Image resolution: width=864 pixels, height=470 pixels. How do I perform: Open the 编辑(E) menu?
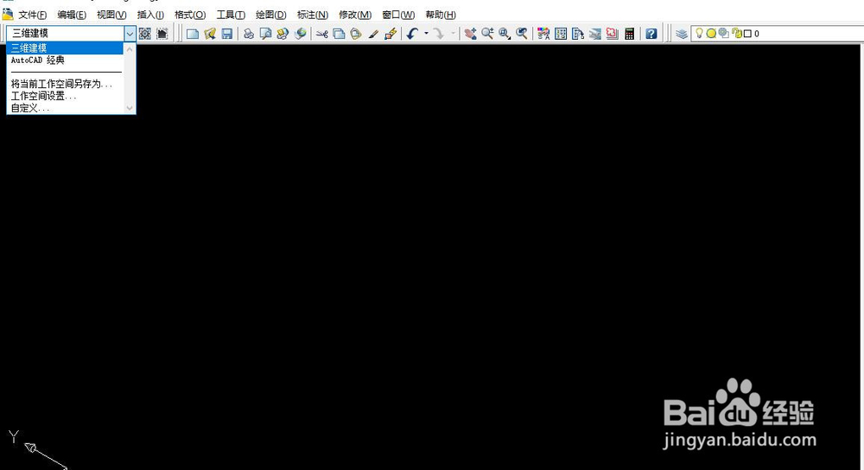(x=72, y=15)
